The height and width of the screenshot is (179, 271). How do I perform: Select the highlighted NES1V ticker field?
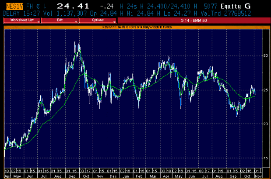coord(14,7)
